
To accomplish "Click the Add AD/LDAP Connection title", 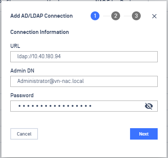I will pos(42,16).
